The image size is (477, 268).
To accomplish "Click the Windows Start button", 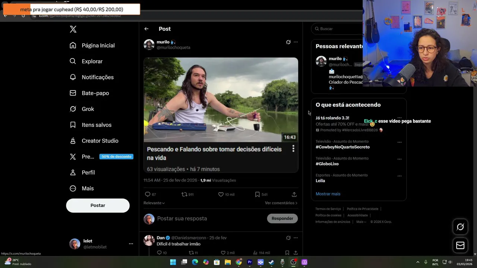I will (x=173, y=262).
